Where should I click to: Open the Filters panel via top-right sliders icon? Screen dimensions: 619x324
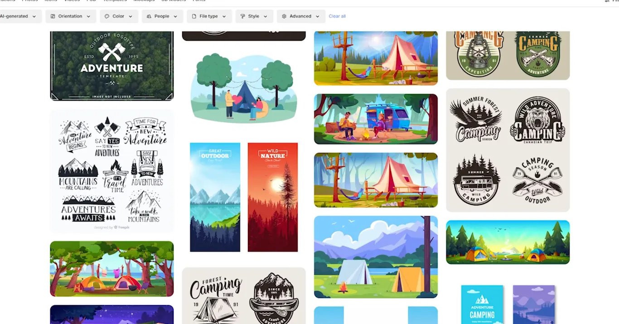pyautogui.click(x=607, y=2)
